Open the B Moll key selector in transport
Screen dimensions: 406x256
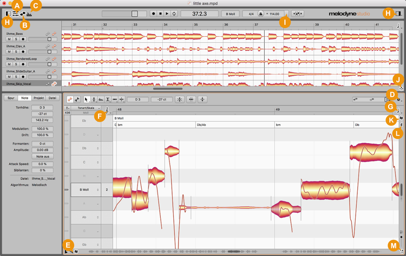point(231,12)
